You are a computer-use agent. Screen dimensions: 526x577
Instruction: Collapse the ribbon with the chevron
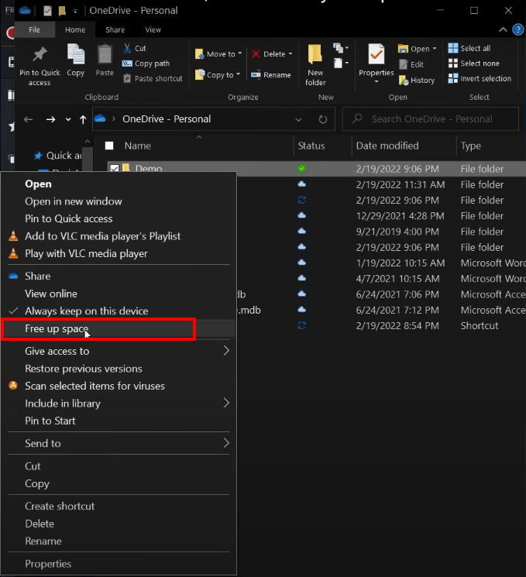[x=503, y=29]
